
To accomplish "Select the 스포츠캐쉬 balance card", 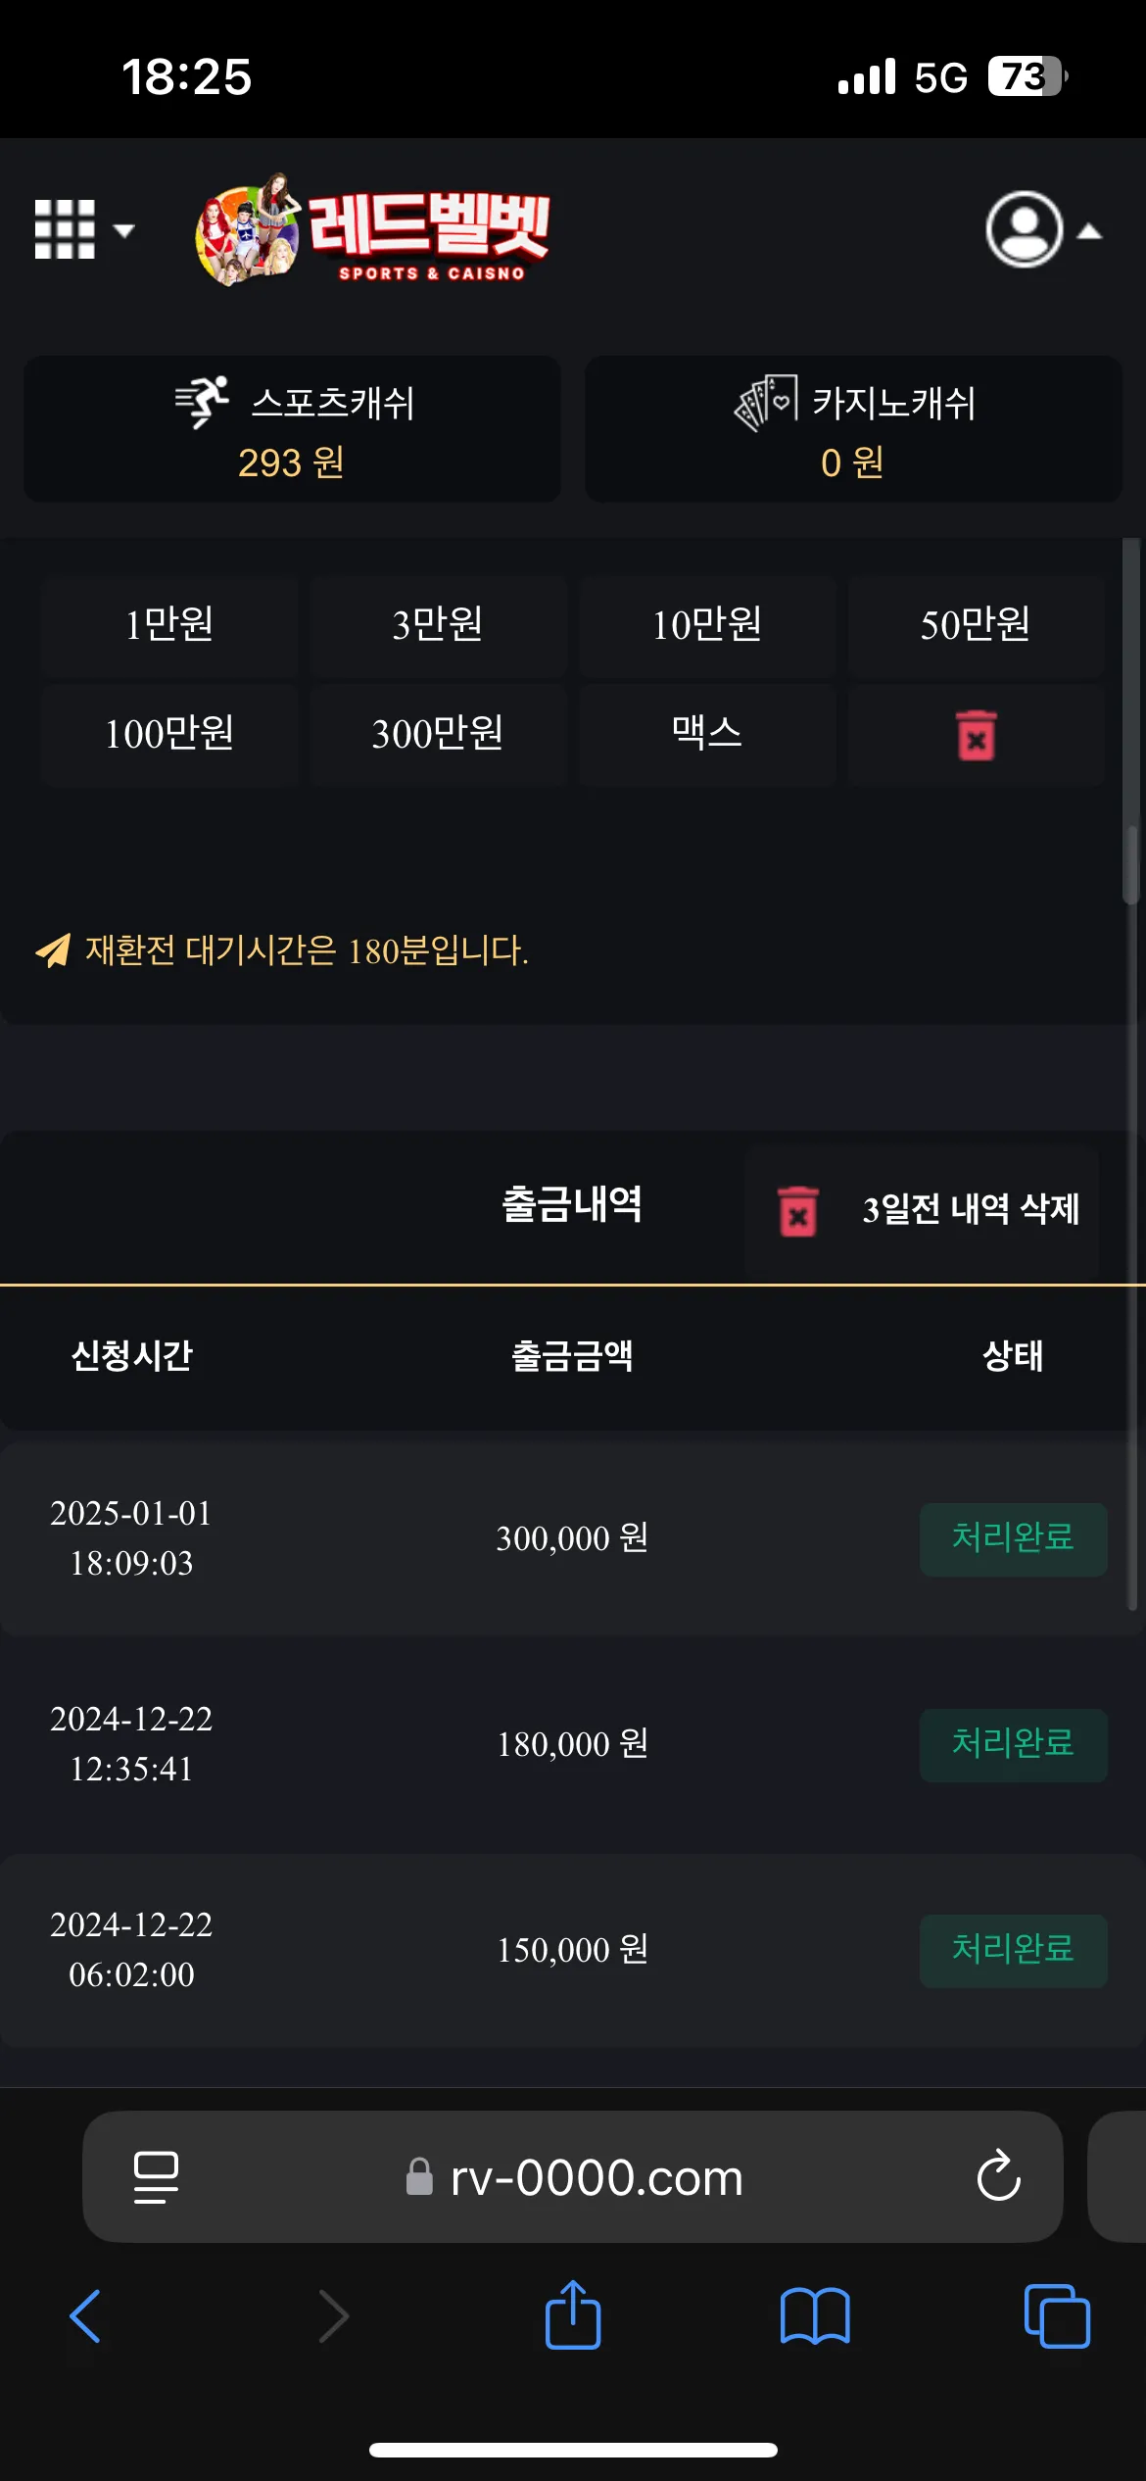I will pos(292,429).
